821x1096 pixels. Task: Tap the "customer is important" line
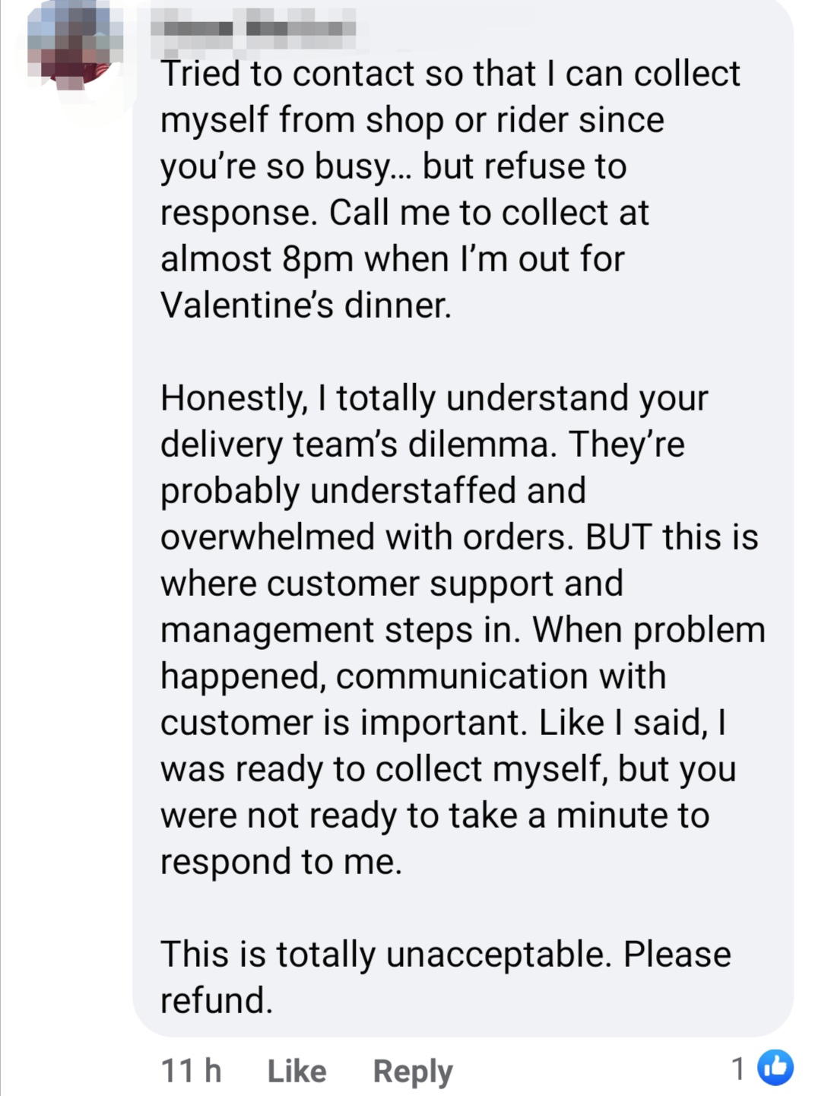pos(443,723)
